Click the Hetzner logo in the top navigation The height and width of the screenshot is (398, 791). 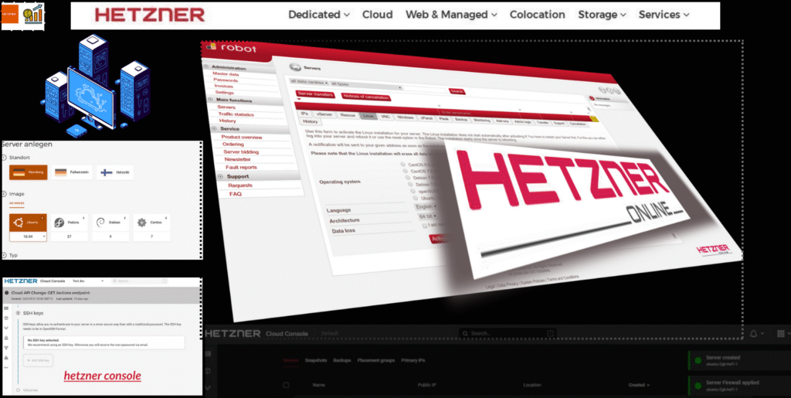150,15
